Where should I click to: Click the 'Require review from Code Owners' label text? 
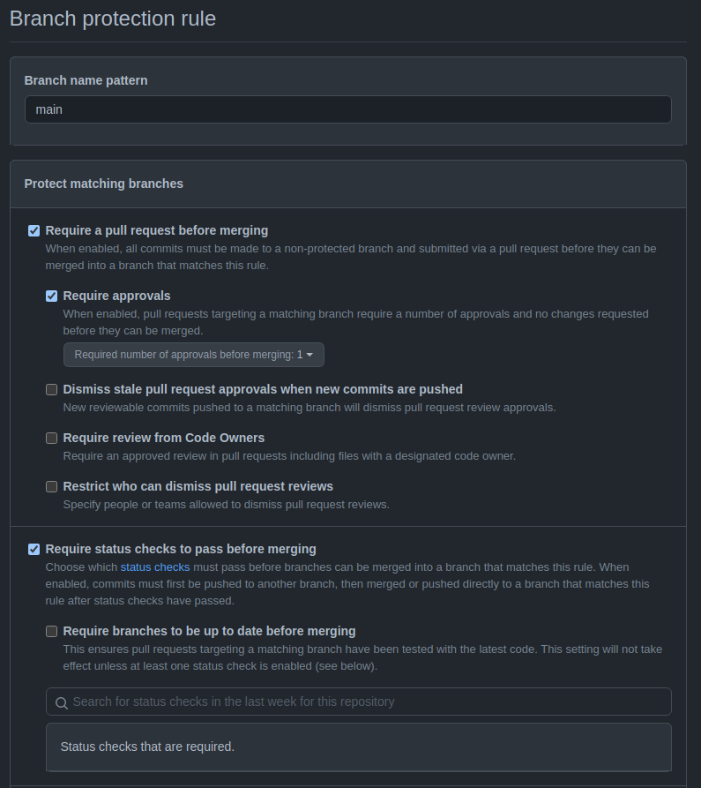click(164, 438)
